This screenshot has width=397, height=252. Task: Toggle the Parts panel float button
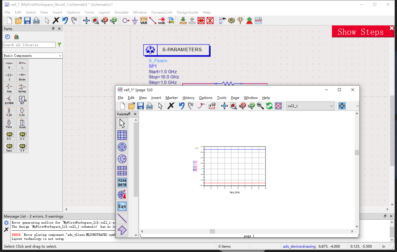coord(53,29)
